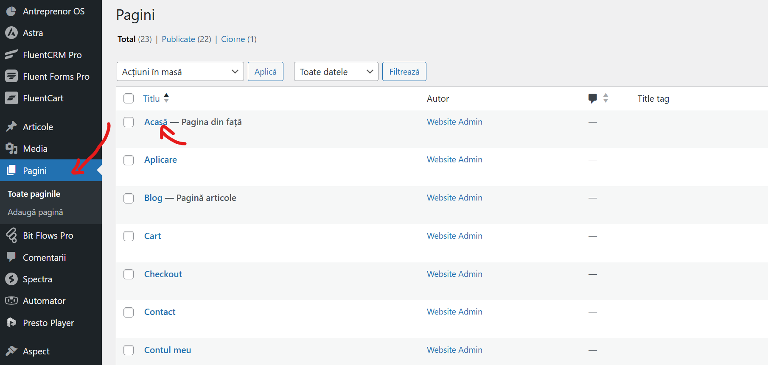Screen dimensions: 768x365
Task: Click the Astra icon in sidebar
Action: tap(11, 33)
